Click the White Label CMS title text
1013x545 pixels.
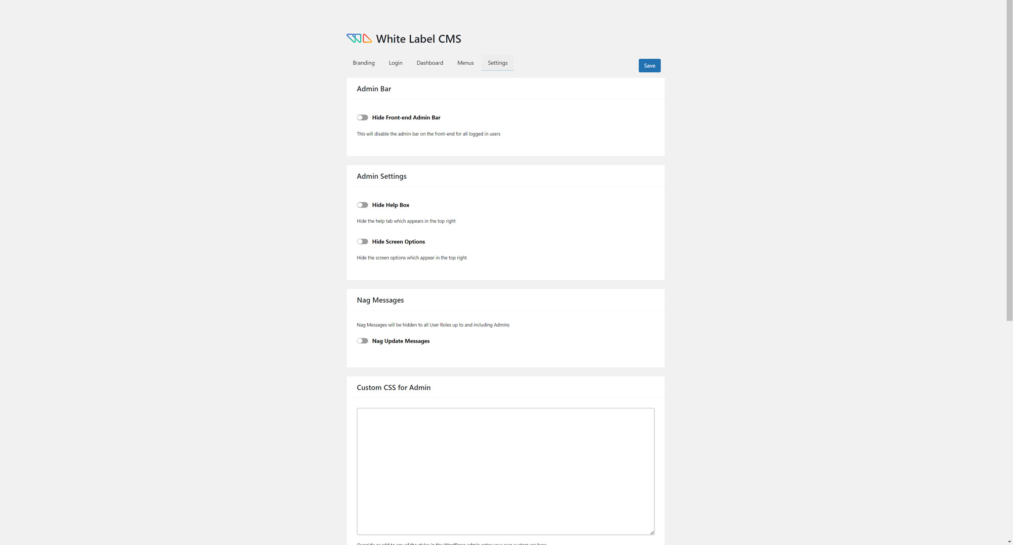(418, 39)
